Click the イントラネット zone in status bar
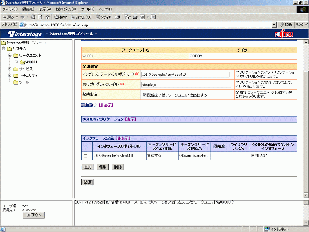 [x=277, y=229]
